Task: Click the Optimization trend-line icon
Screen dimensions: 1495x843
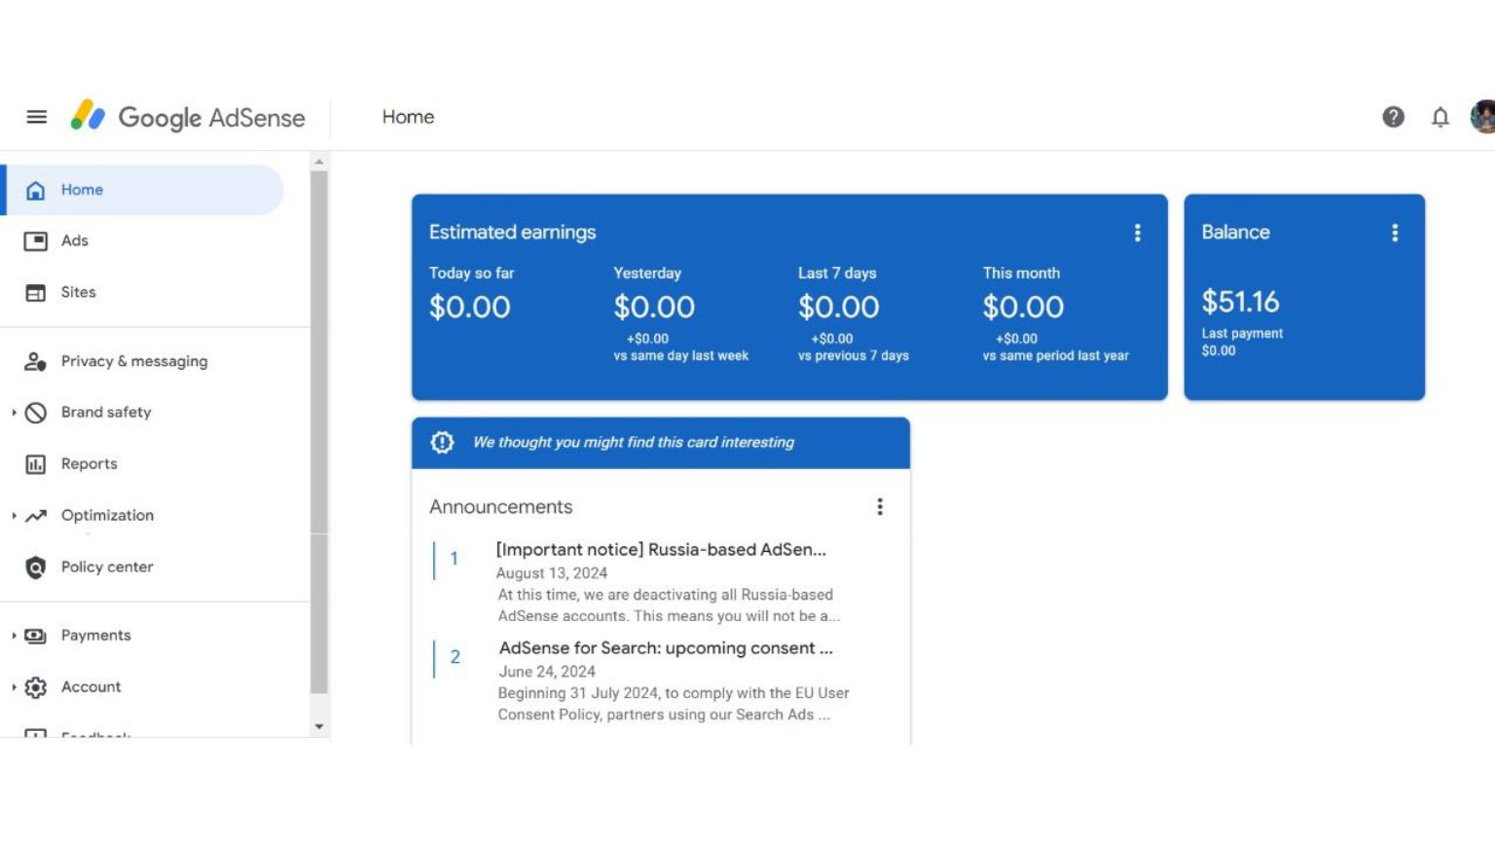Action: [x=36, y=516]
